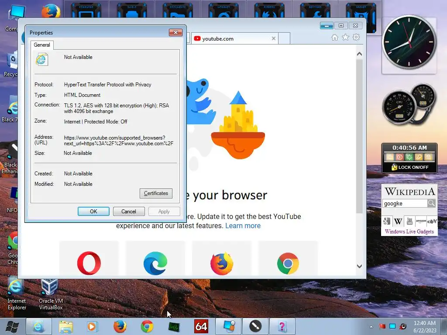This screenshot has height=335, width=447.
Task: Click the Certificates button
Action: (x=156, y=193)
